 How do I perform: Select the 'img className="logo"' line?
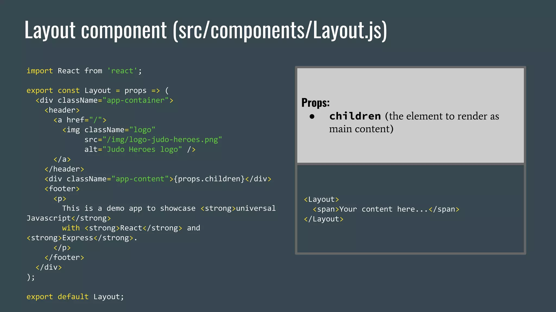109,130
